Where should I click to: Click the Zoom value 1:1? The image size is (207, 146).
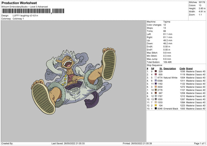pyautogui.click(x=200, y=14)
